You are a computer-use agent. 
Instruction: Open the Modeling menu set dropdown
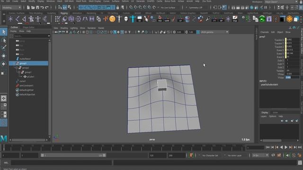(x=11, y=8)
